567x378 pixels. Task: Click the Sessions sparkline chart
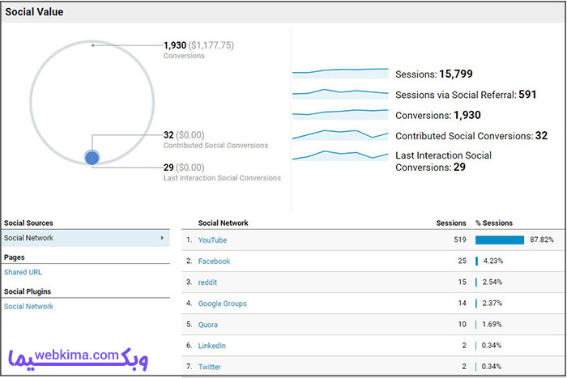pyautogui.click(x=340, y=74)
